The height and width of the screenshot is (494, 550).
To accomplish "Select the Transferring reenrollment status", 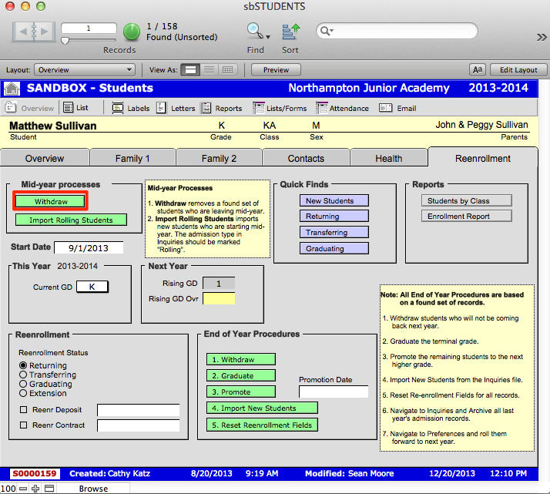I will pos(23,375).
